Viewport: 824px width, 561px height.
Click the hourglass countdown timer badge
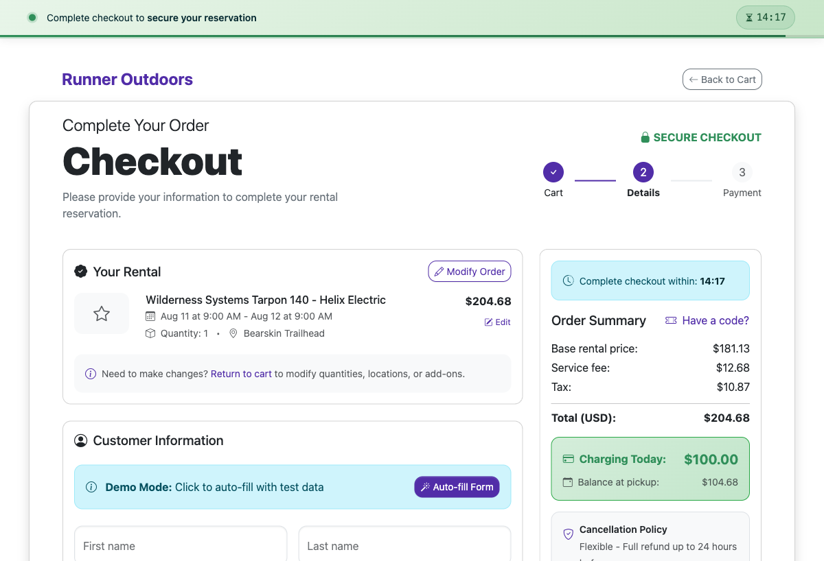[765, 18]
